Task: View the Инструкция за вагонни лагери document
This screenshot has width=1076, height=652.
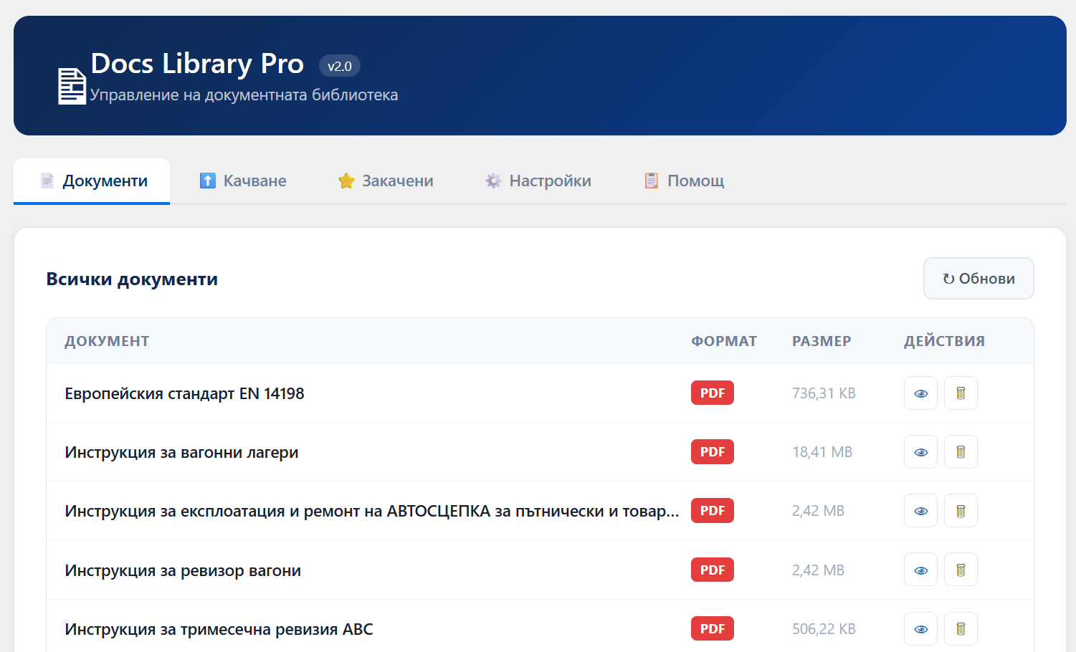Action: coord(920,452)
